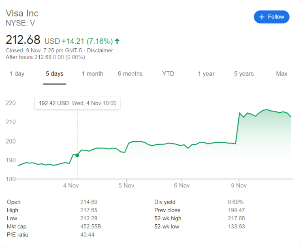Click the 212.68 current price
This screenshot has height=247, width=301.
[x=23, y=40]
